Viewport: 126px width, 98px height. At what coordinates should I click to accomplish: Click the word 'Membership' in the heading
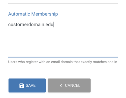[x=45, y=14]
